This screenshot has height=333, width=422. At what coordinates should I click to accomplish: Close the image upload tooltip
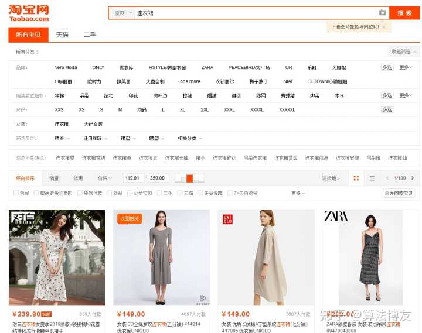click(x=384, y=27)
